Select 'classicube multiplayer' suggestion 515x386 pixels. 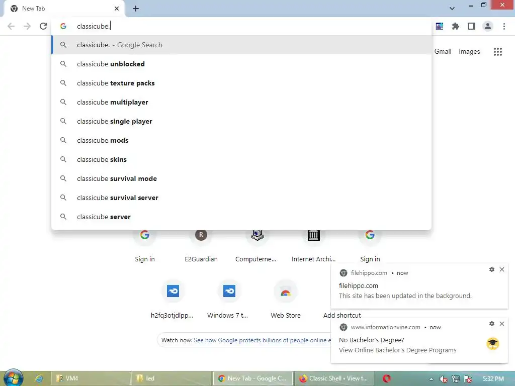(x=241, y=102)
